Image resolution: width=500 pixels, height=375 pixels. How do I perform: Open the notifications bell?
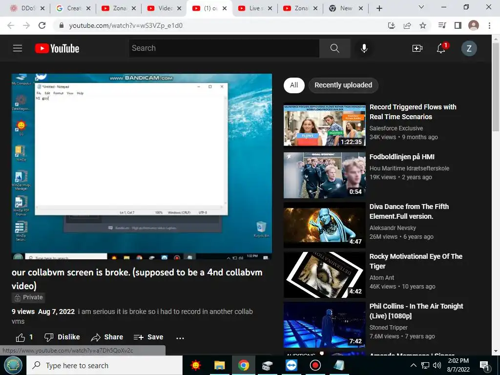click(x=441, y=48)
